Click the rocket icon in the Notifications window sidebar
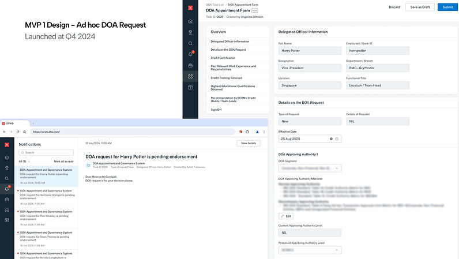 [x=7, y=168]
